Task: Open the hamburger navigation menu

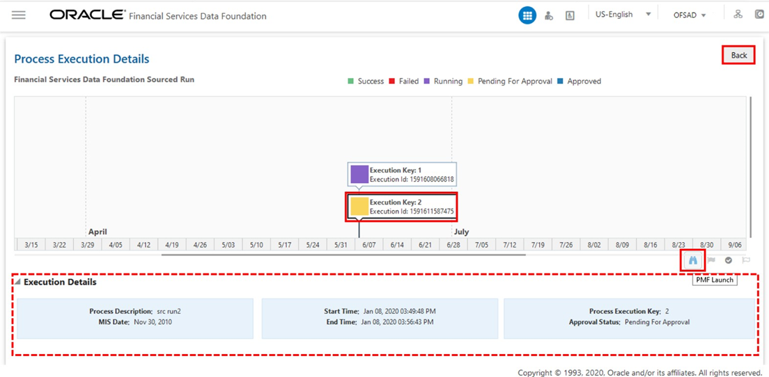Action: 19,15
